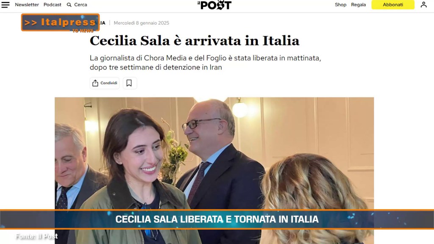Open the Newsletter menu item
This screenshot has height=244, width=434.
[27, 5]
